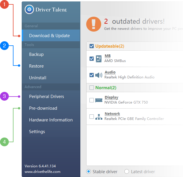
Task: Click the motherboard icon beside AMD SMBus
Action: 99,59
